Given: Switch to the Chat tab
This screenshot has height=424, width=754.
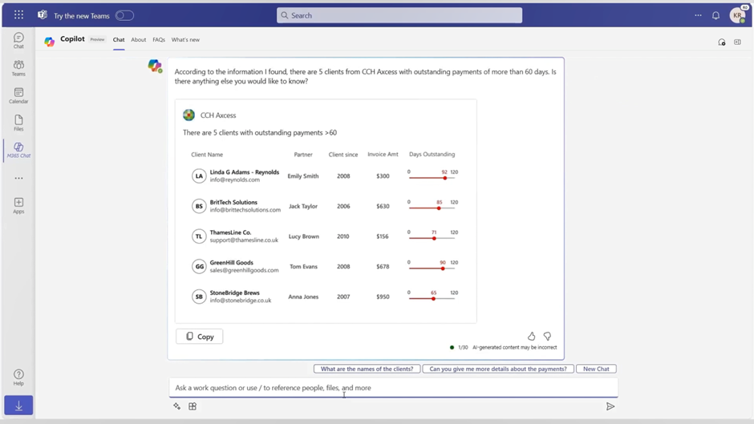Looking at the screenshot, I should point(119,40).
